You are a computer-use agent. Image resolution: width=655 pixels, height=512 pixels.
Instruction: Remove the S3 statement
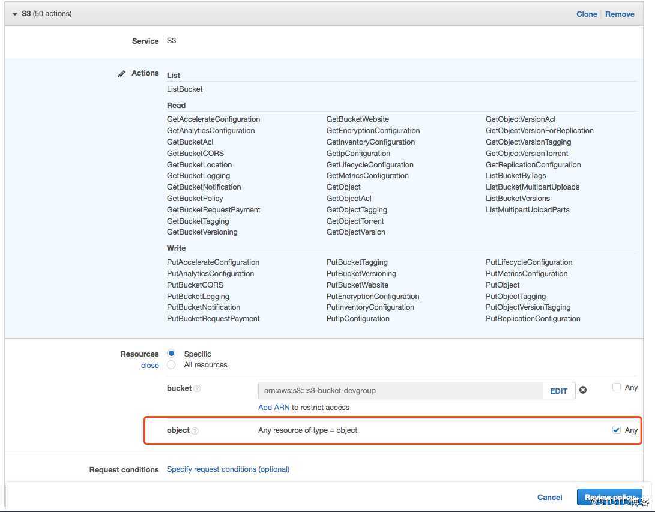(620, 14)
